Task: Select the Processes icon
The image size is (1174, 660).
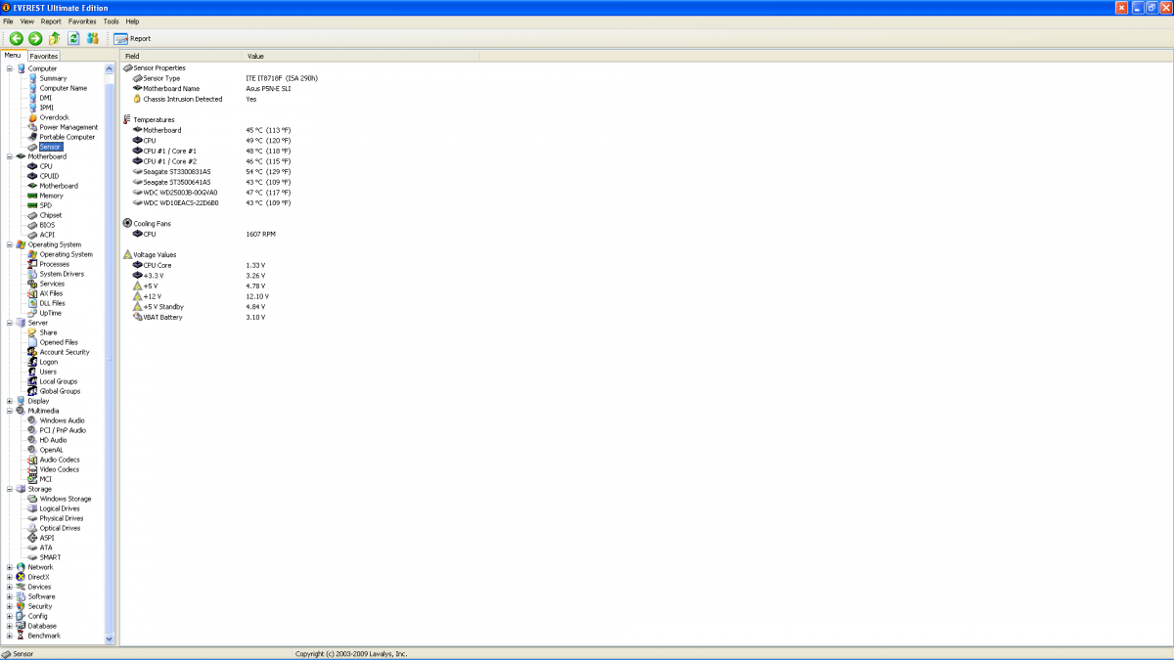Action: coord(32,264)
